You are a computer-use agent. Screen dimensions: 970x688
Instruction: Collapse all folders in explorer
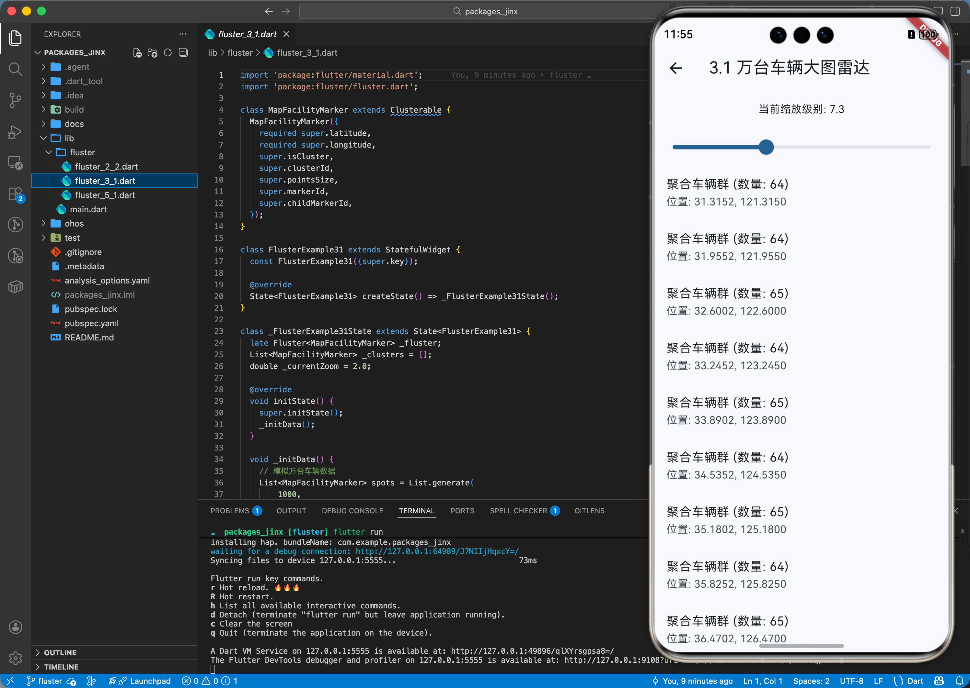pyautogui.click(x=183, y=52)
